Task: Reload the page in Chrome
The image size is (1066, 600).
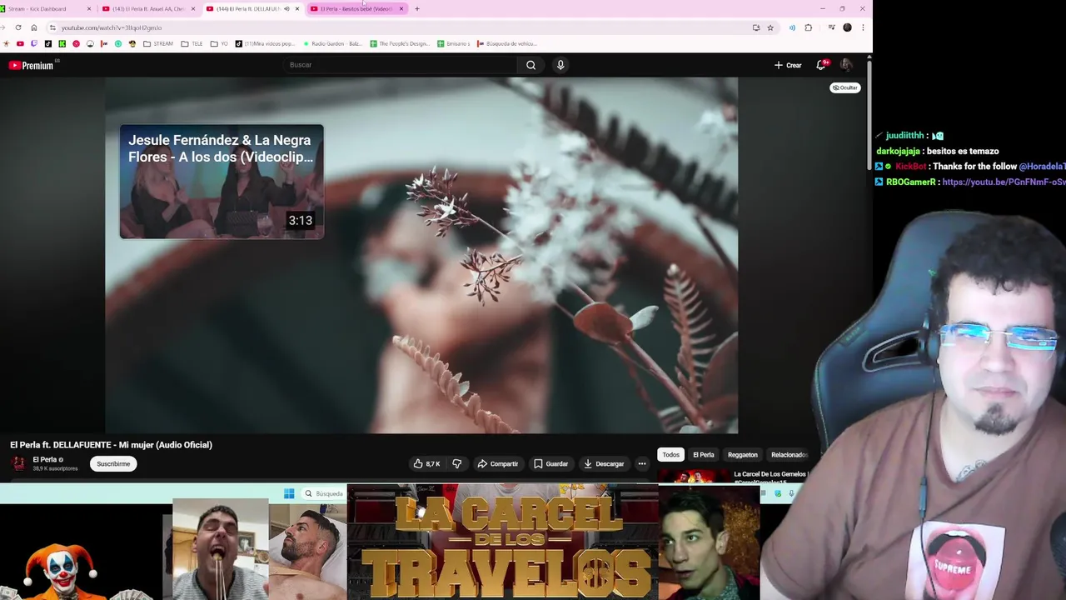Action: pyautogui.click(x=18, y=27)
